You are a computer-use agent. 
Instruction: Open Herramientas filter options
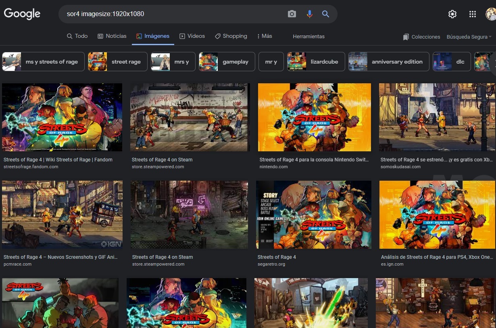308,37
